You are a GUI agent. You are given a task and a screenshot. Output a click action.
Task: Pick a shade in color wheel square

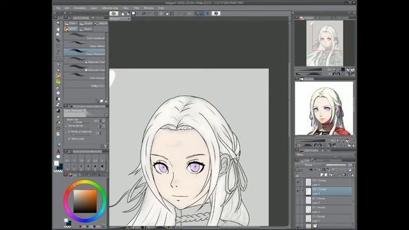[x=85, y=201]
